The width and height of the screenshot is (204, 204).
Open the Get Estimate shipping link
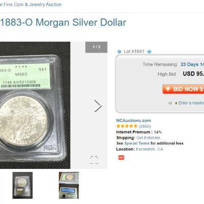tap(148, 138)
